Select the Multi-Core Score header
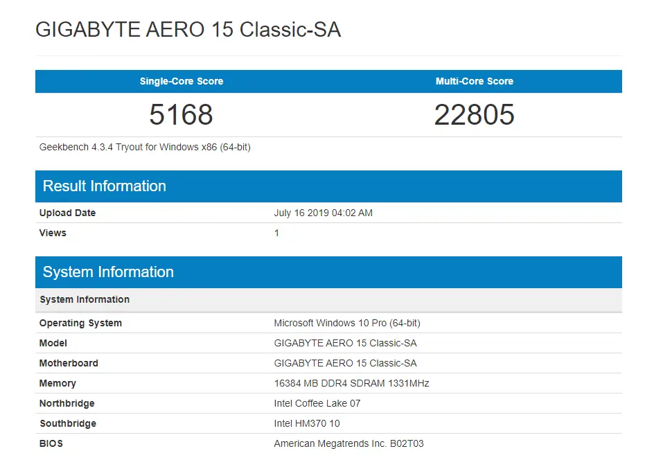This screenshot has height=460, width=645. click(475, 81)
